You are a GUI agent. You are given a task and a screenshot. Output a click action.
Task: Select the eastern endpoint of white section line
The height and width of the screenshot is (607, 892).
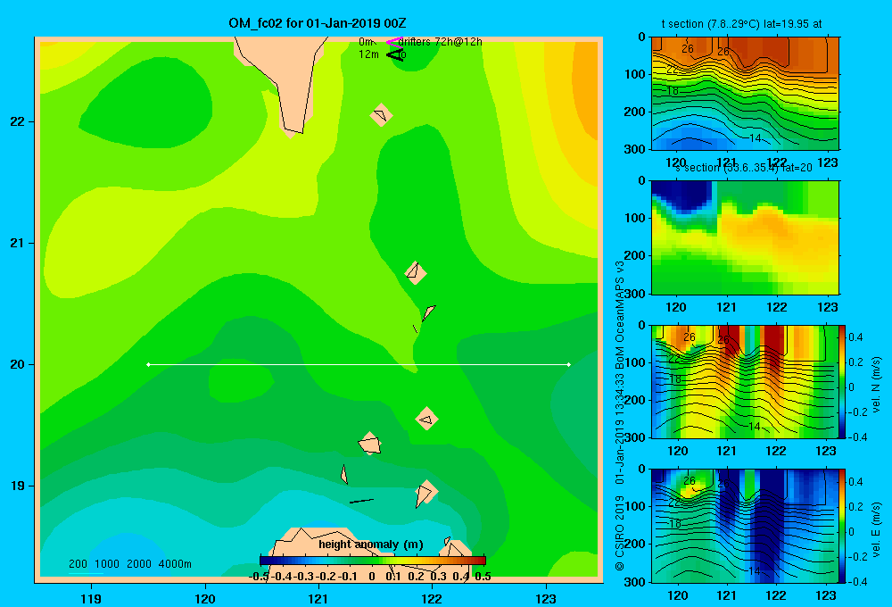(x=569, y=364)
